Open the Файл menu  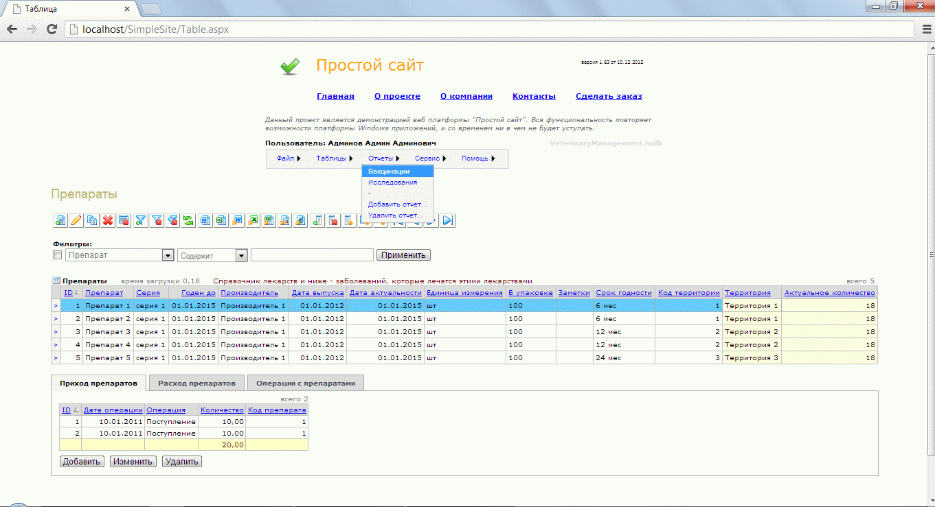click(x=289, y=158)
